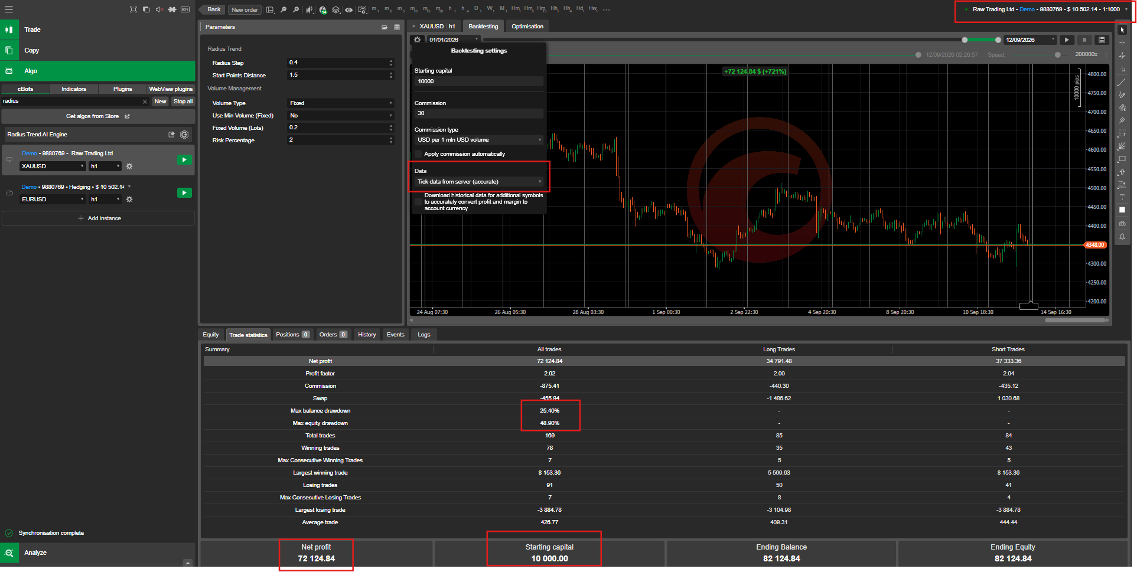Save backtest report disk icon

pos(1102,40)
